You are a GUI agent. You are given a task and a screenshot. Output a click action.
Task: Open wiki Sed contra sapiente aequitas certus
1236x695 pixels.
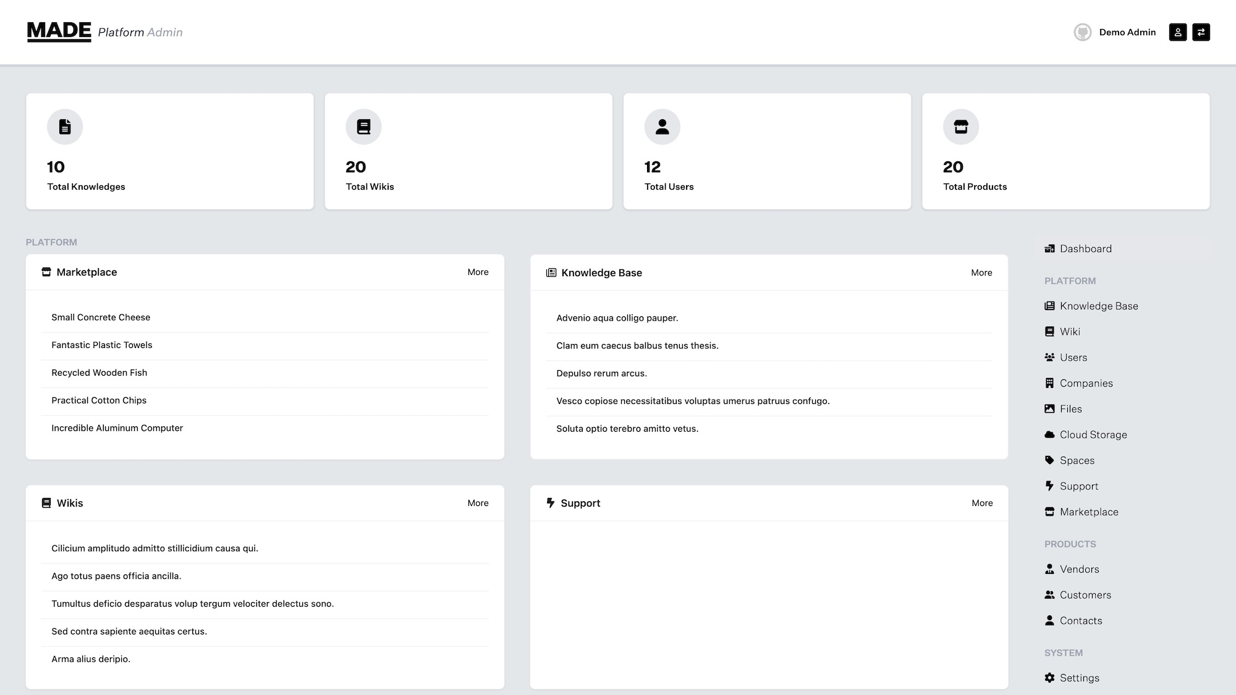129,631
